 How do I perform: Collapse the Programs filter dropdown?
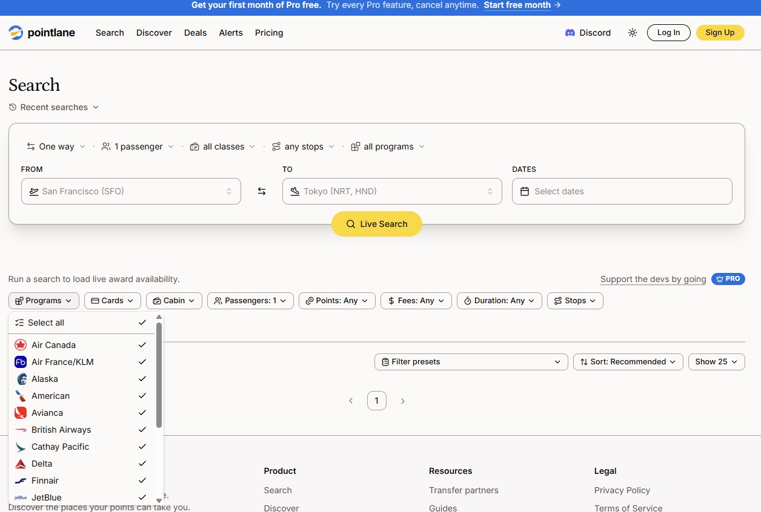tap(44, 301)
